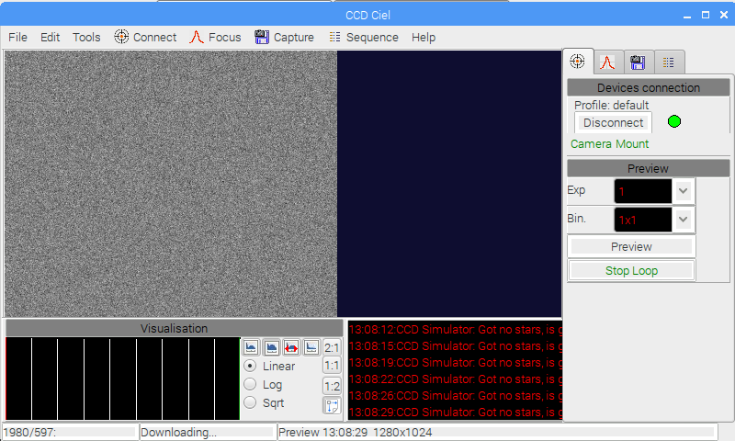
Task: Select the Linear scaling radio button
Action: (x=250, y=366)
